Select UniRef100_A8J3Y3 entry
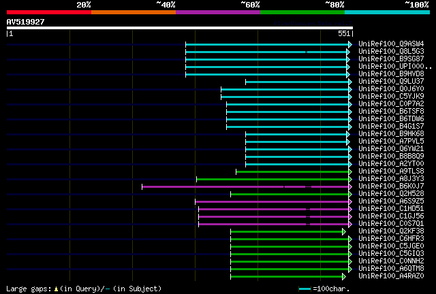The height and width of the screenshot is (294, 436). (x=391, y=179)
